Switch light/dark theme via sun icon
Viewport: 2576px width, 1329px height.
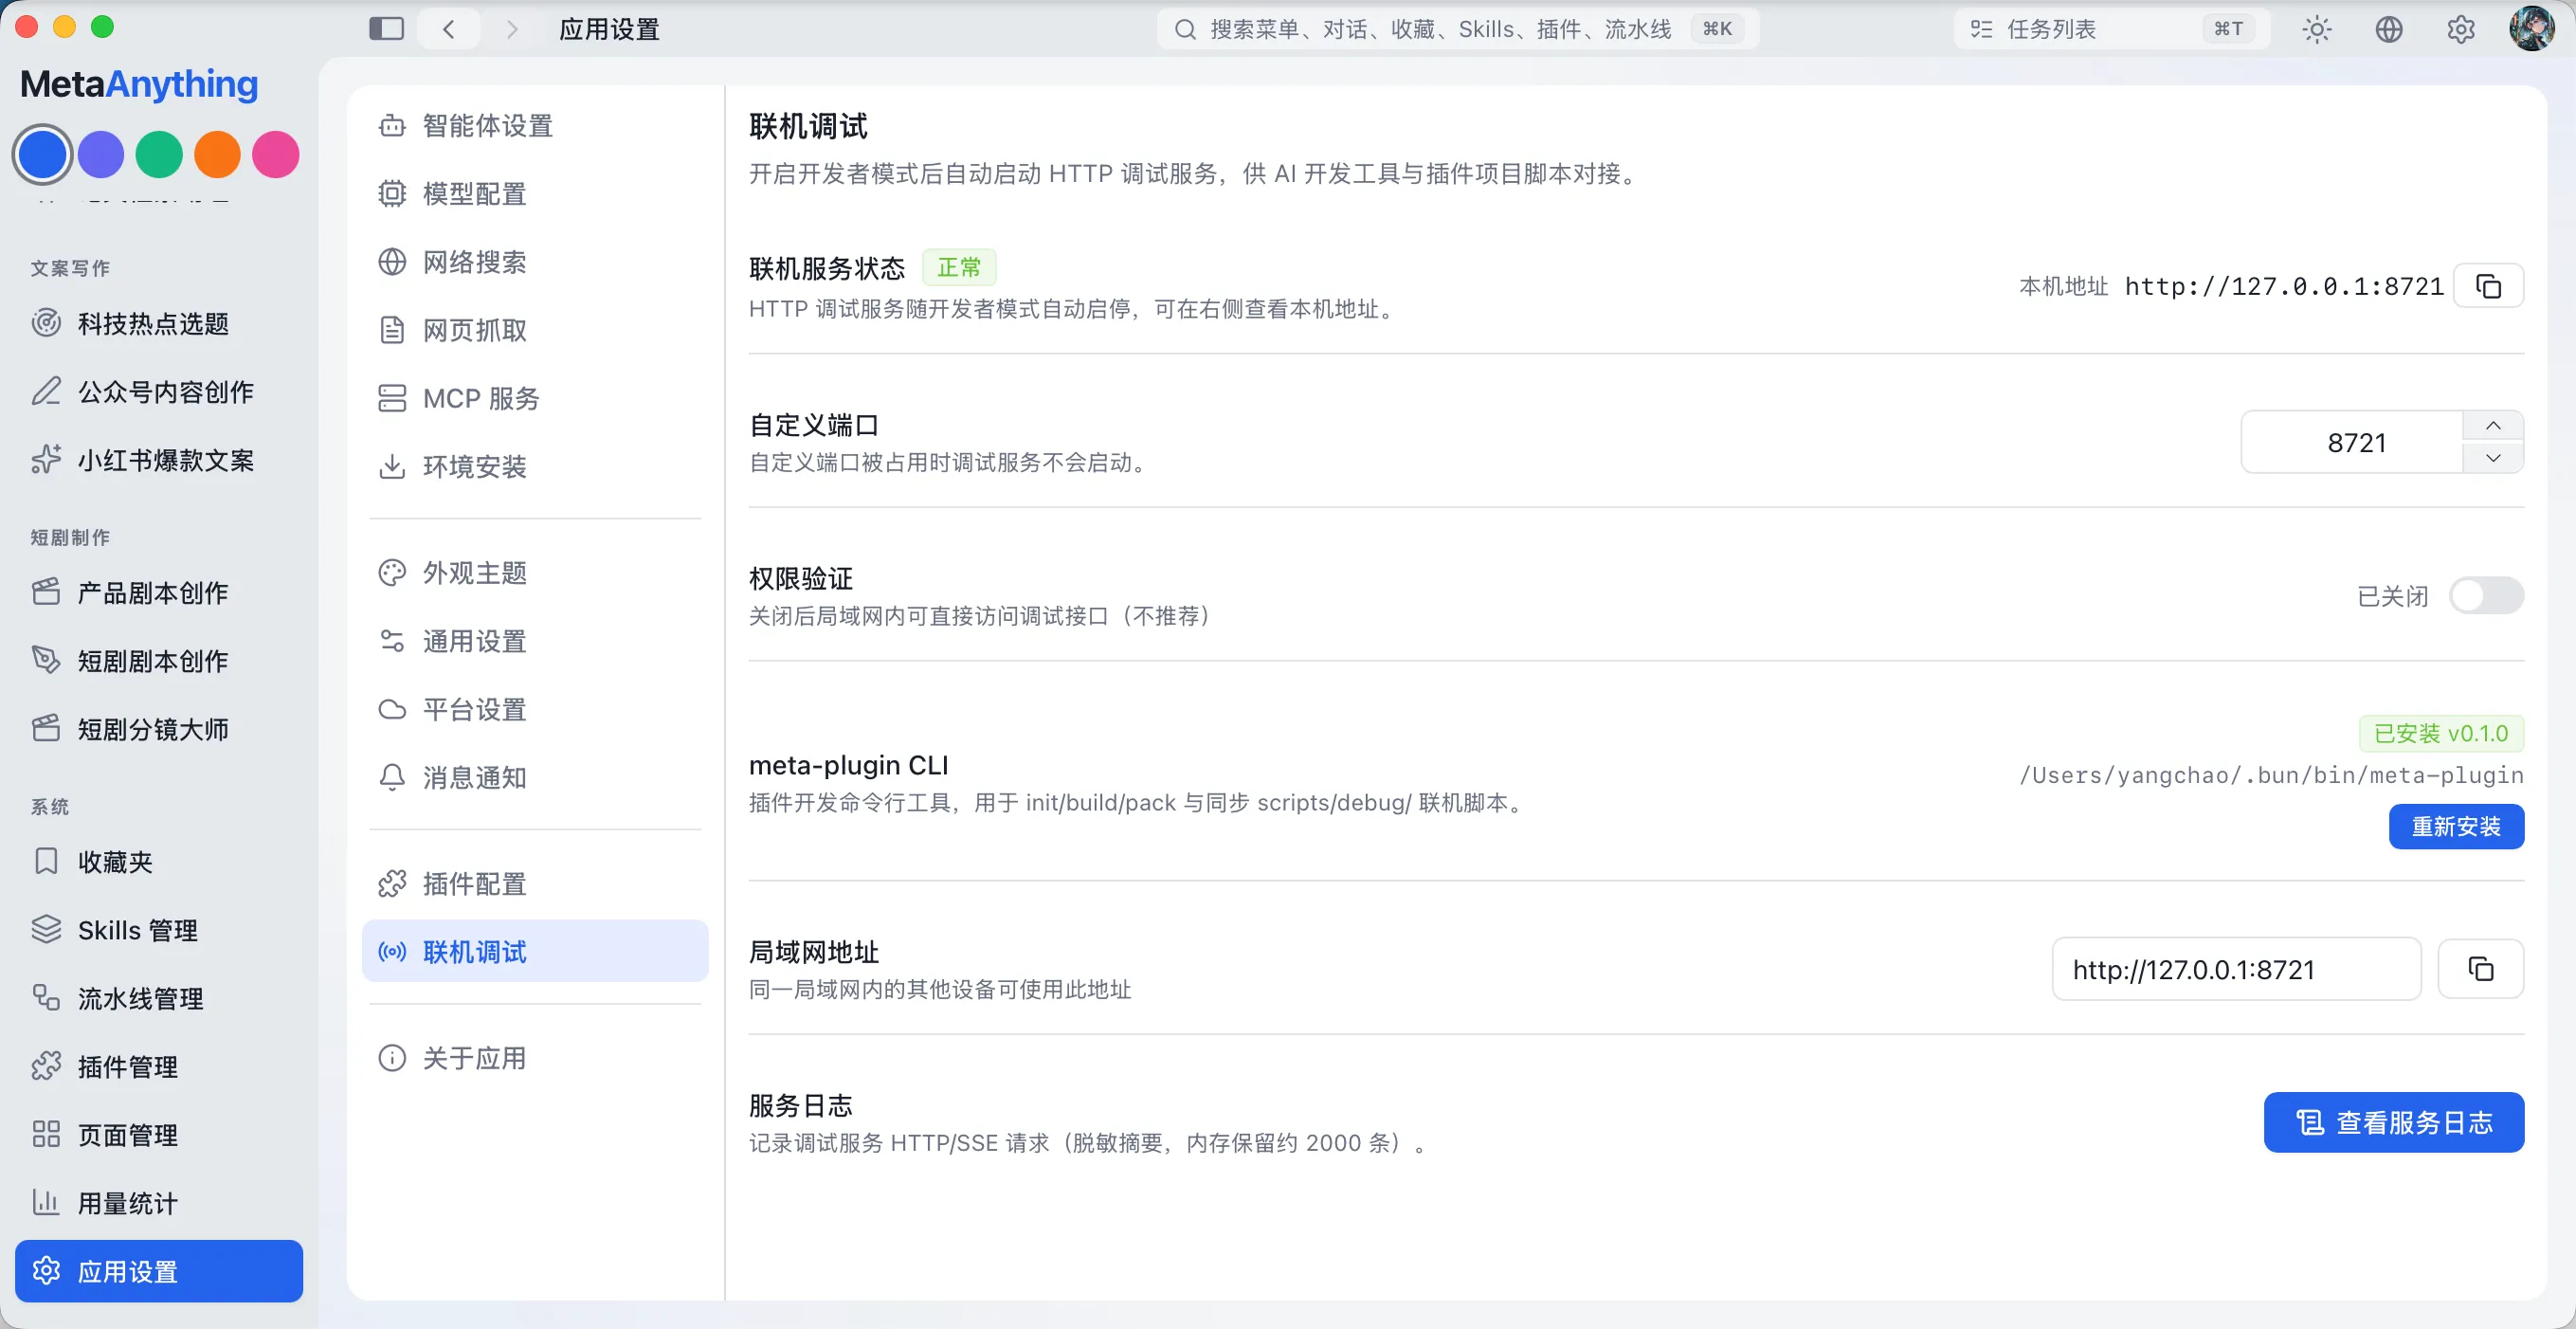(x=2316, y=29)
